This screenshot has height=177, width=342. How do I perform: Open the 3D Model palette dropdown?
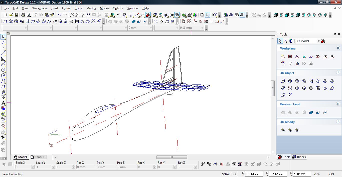(318, 41)
